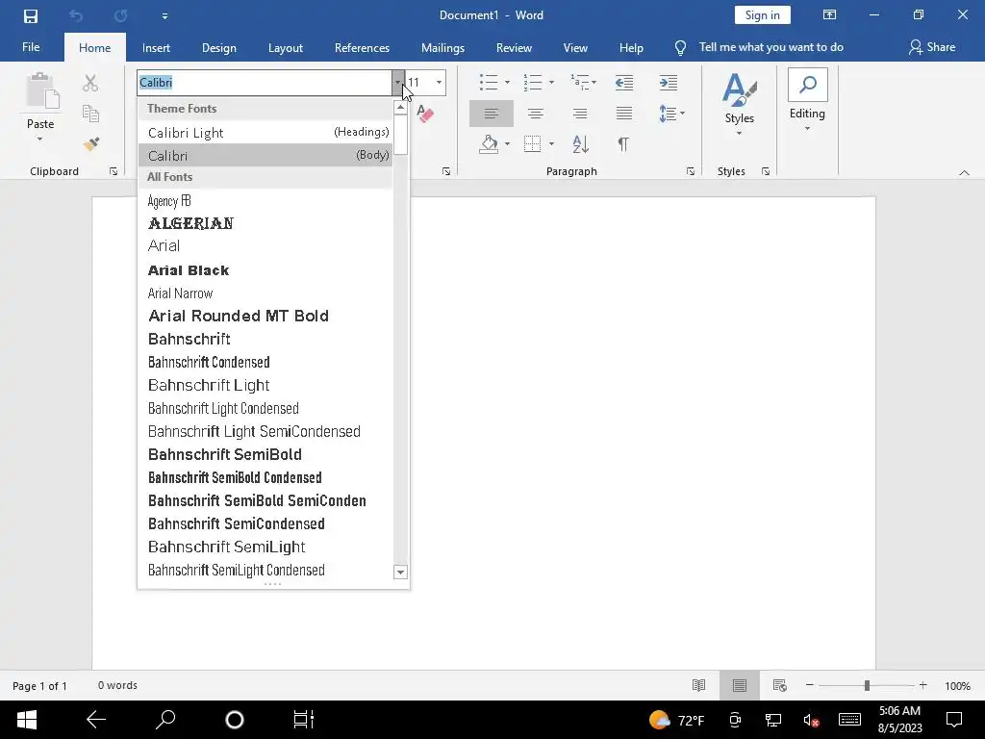Switch to the Insert tab
This screenshot has width=985, height=739.
click(156, 48)
